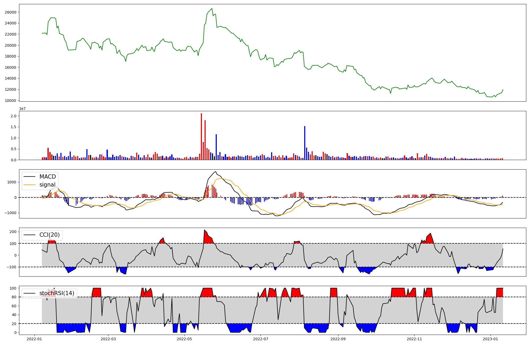
Task: Click the tallest red volume bar
Action: pos(201,137)
